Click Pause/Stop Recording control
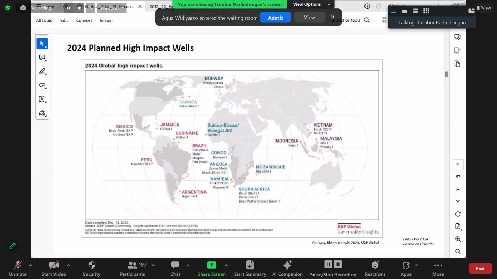Viewport: 497px width, 279px height. click(x=333, y=268)
